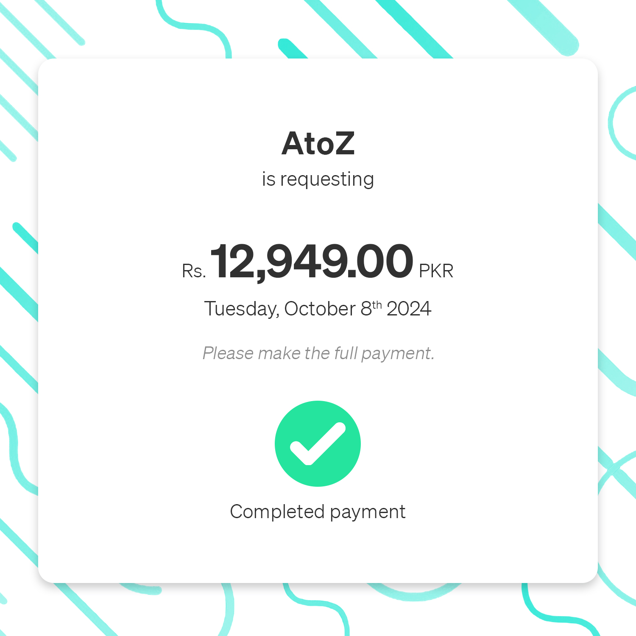Select the 12,949.00 amount figure
Viewport: 636px width, 636px height.
pos(312,262)
